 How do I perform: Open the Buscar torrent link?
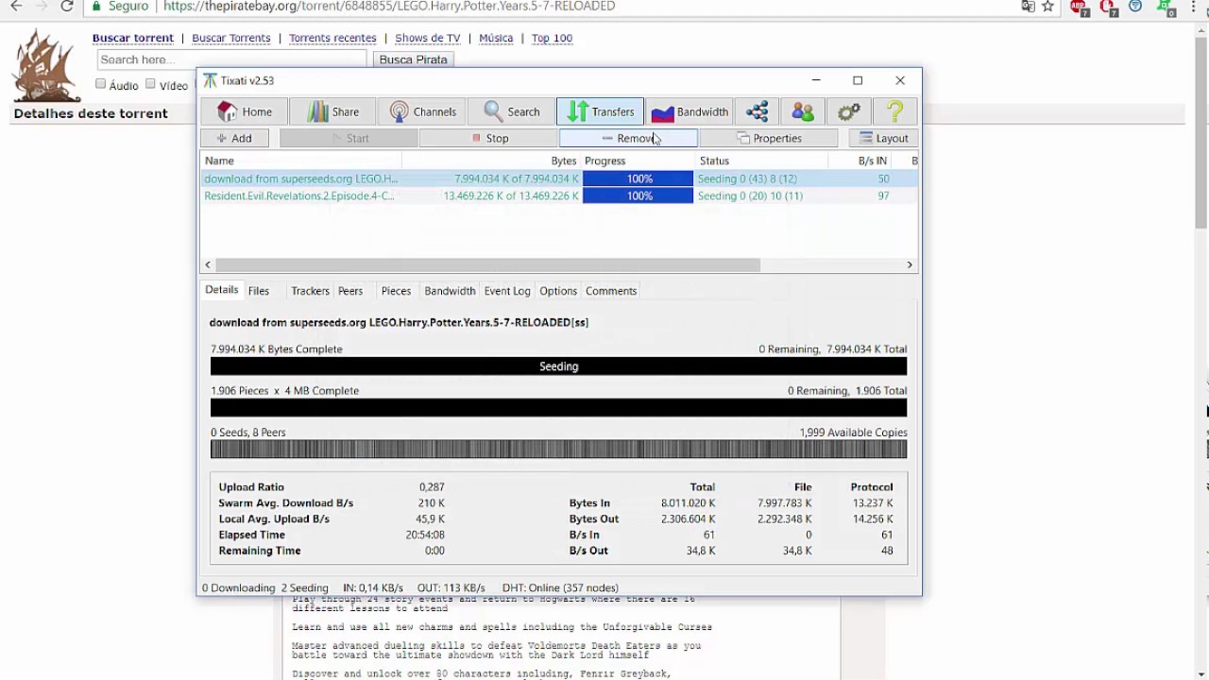pos(133,38)
